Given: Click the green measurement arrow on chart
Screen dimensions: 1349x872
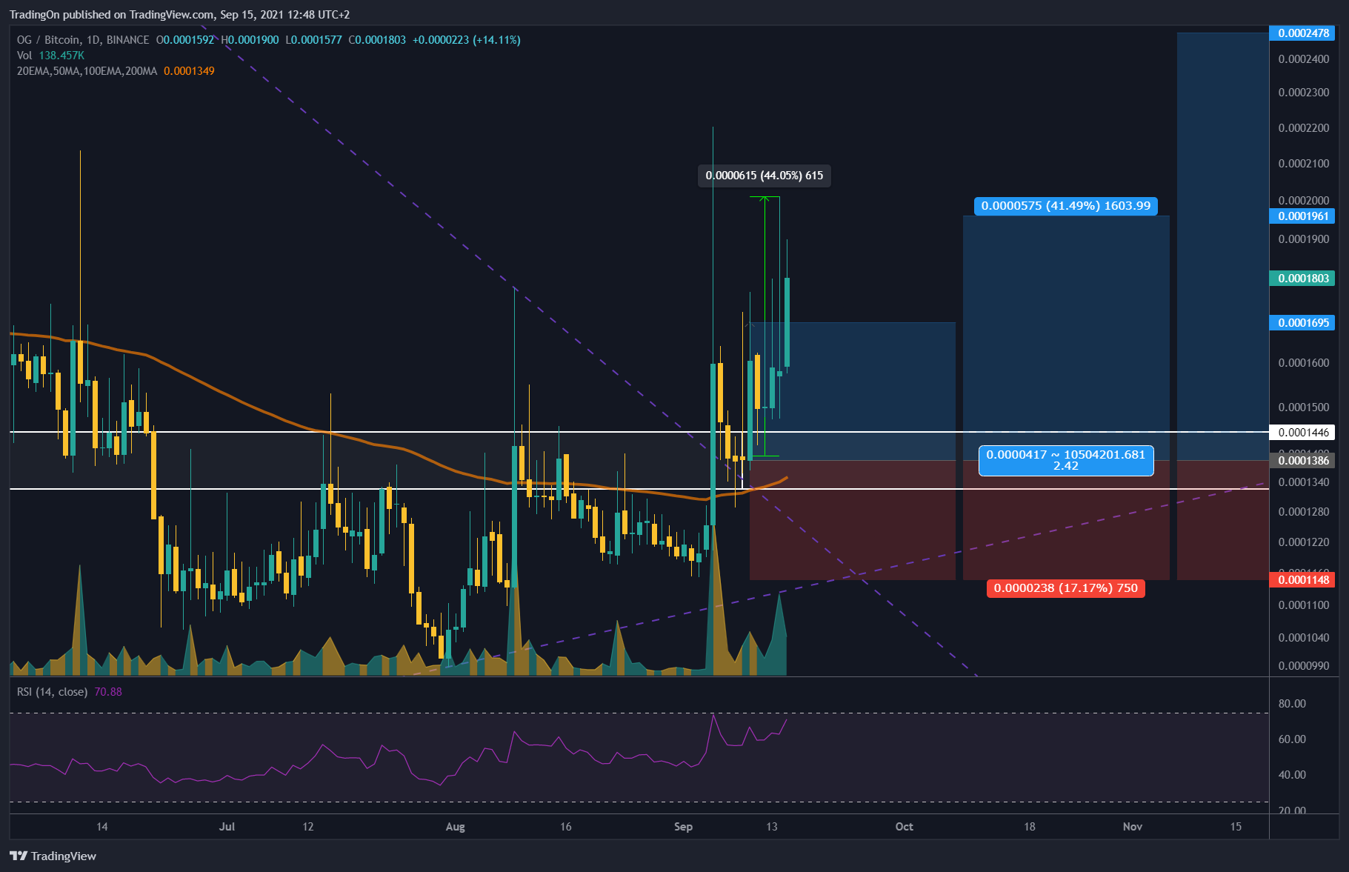Looking at the screenshot, I should [765, 326].
